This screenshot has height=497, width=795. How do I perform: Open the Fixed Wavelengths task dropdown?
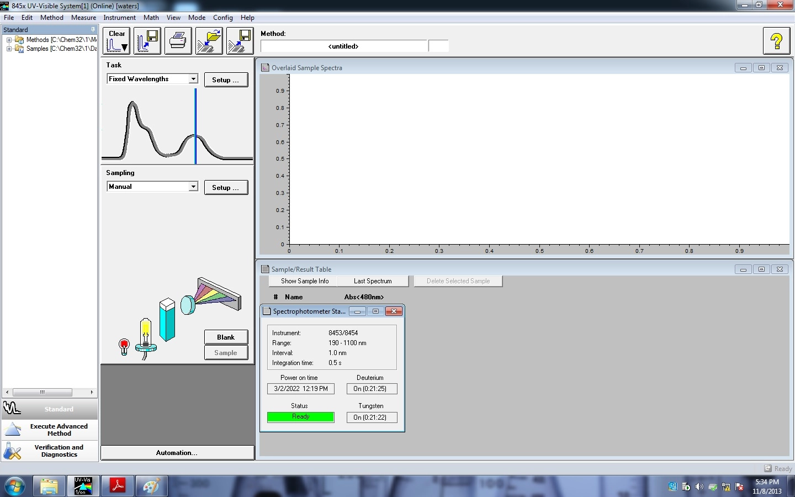tap(193, 79)
